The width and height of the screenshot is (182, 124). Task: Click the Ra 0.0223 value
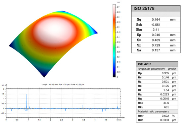coord(164,94)
